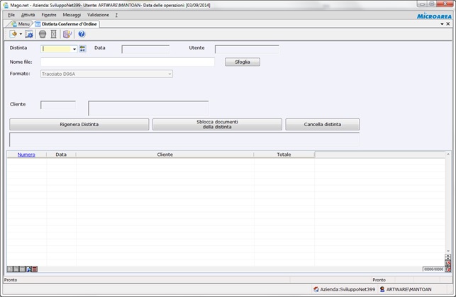This screenshot has width=456, height=297.
Task: Click the Cancella distinta button
Action: (322, 124)
